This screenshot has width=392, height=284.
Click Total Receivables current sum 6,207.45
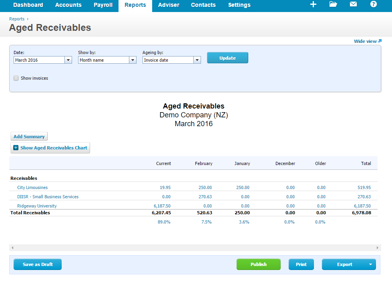[161, 213]
